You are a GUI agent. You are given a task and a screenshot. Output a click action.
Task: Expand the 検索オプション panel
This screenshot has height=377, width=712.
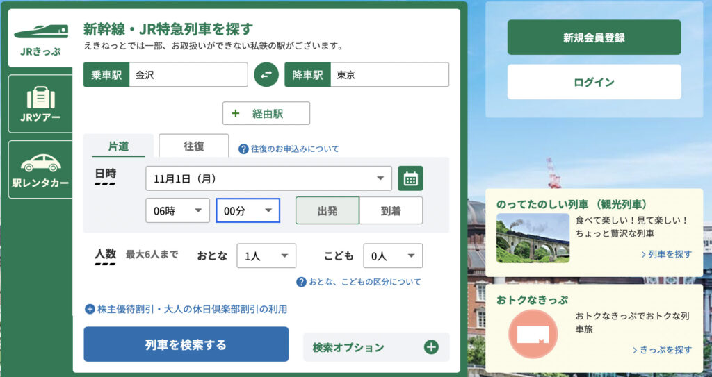(x=376, y=347)
